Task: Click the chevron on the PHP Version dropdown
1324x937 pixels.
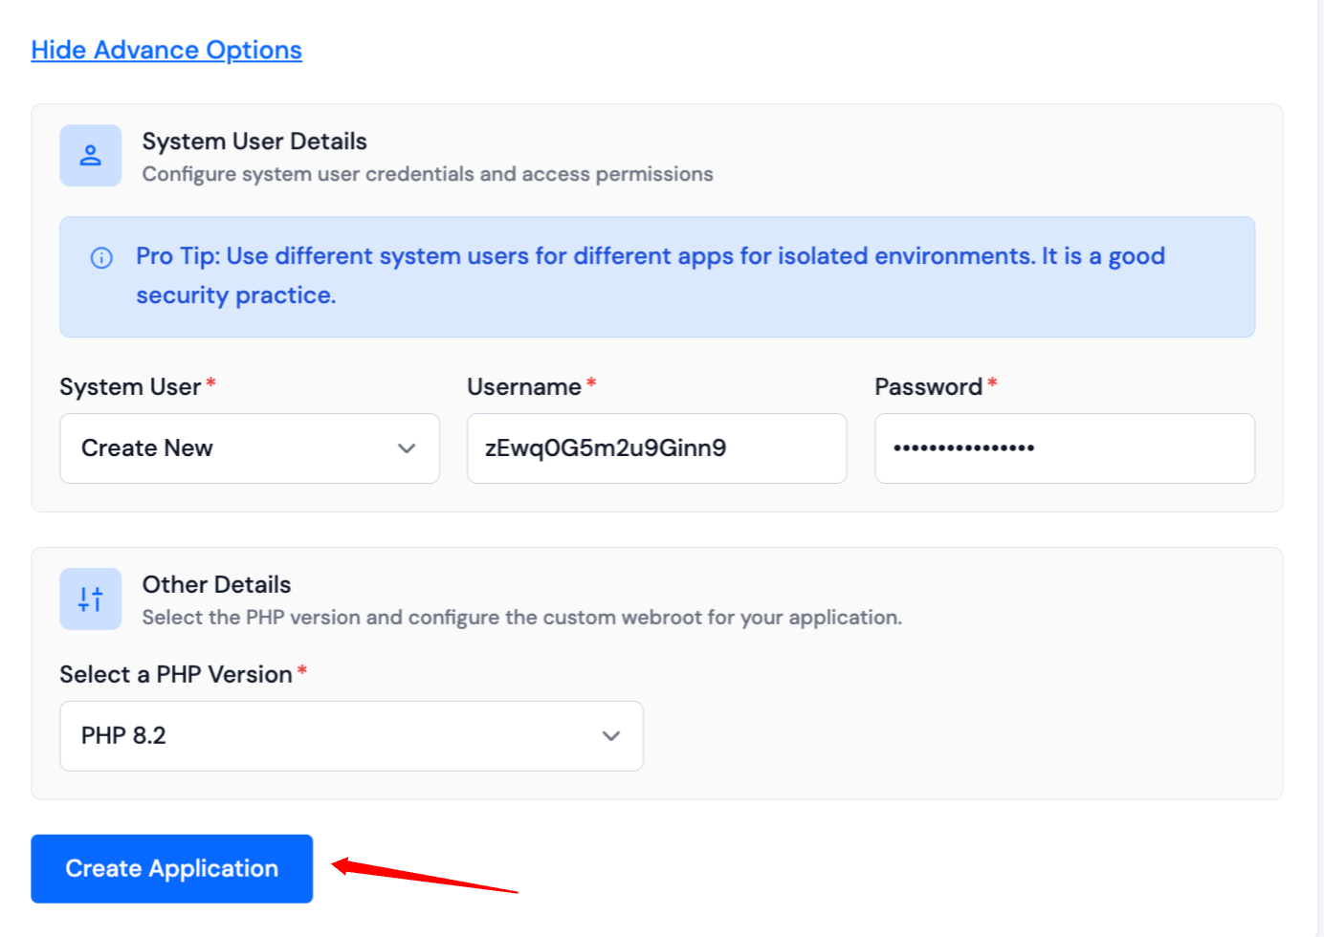Action: pos(611,736)
